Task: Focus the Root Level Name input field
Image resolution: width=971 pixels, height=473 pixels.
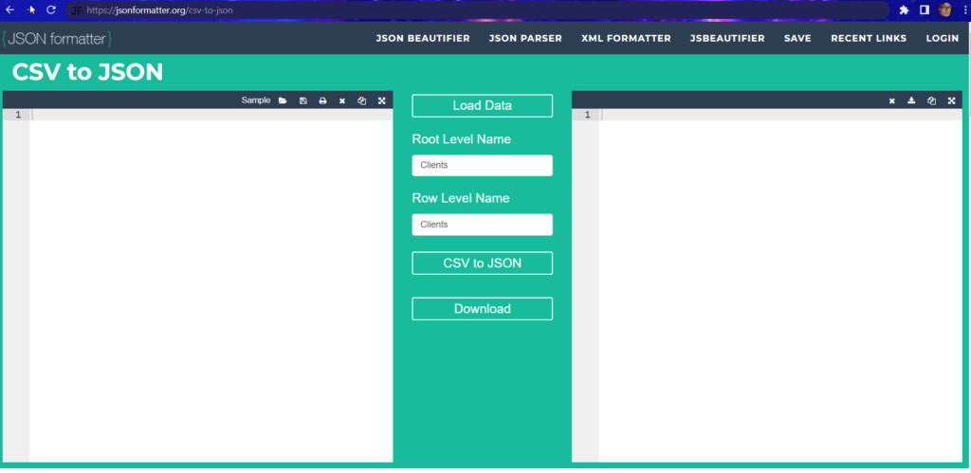Action: 483,165
